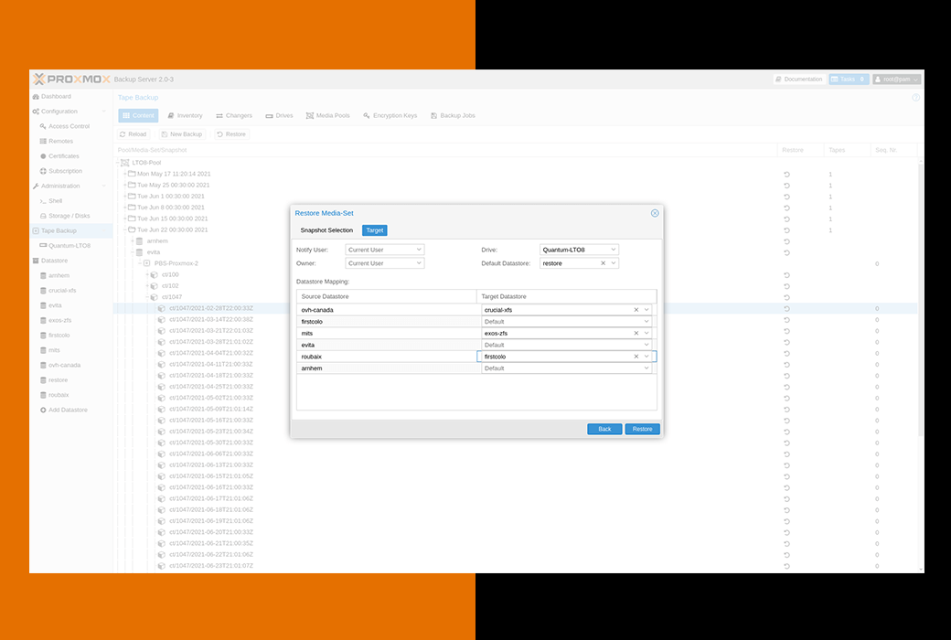The width and height of the screenshot is (951, 640).
Task: Open the Owner dropdown
Action: point(419,263)
